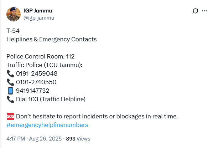Visit the @igp_jammu handle
Image resolution: width=213 pixels, height=148 pixels.
39,18
